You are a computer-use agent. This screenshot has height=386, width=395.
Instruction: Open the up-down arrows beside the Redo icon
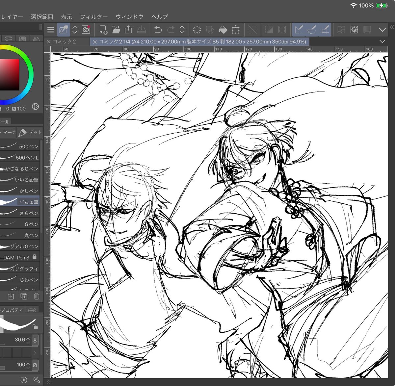[182, 30]
